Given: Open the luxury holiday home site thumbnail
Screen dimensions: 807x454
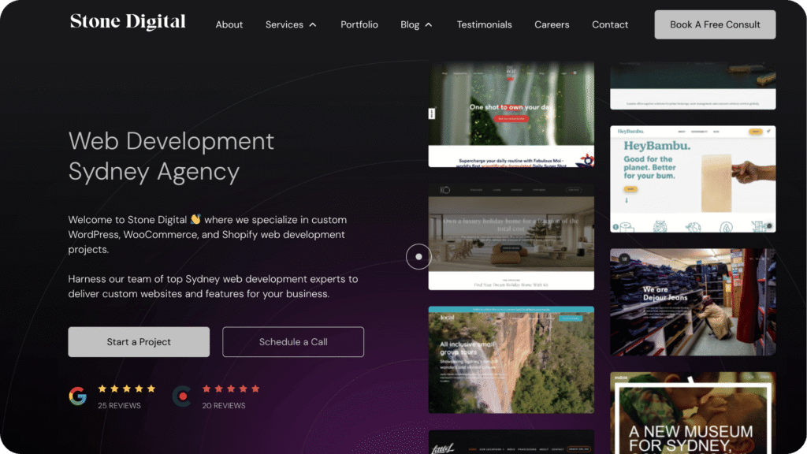Looking at the screenshot, I should (511, 236).
